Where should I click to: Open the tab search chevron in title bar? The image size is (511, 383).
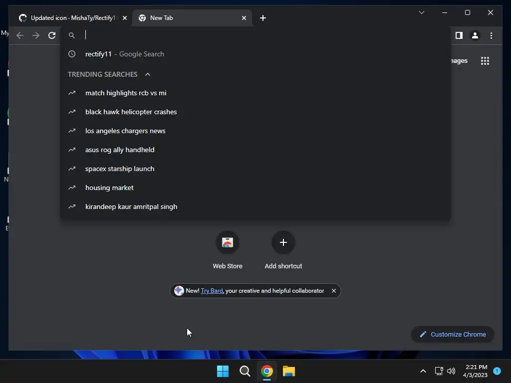click(x=421, y=12)
